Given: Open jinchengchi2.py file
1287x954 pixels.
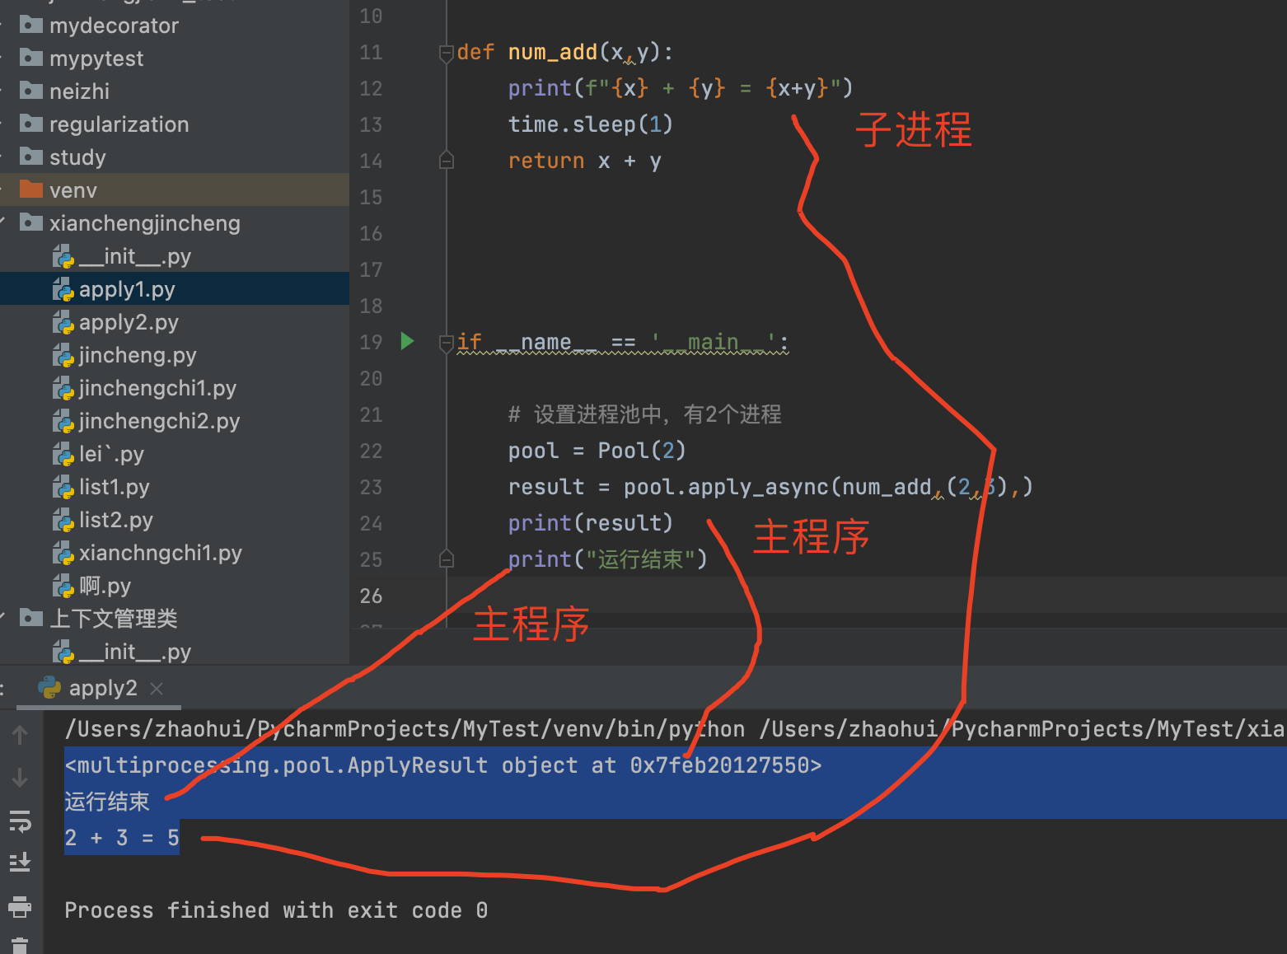Looking at the screenshot, I should (x=159, y=421).
